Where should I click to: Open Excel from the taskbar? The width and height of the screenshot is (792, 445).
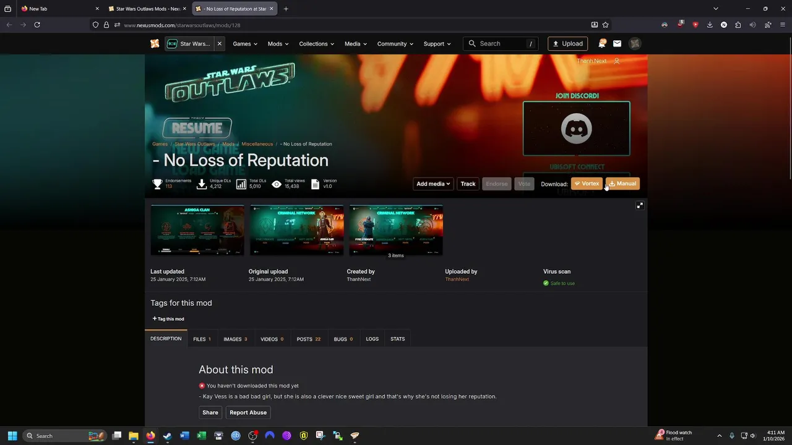click(201, 436)
